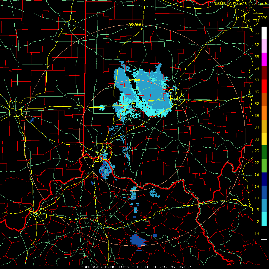Screen dimensions: 269x269
Task: Click the "[K FT]" units label
Action: (x=253, y=21)
